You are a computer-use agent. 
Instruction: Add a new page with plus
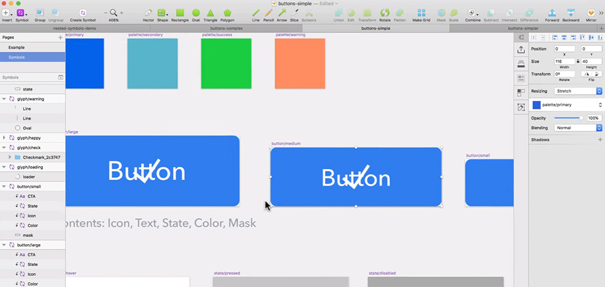tap(60, 37)
